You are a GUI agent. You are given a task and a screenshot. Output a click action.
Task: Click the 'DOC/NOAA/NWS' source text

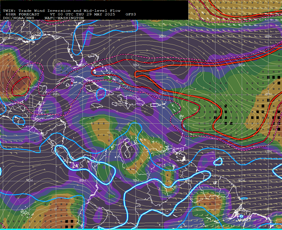(19, 18)
